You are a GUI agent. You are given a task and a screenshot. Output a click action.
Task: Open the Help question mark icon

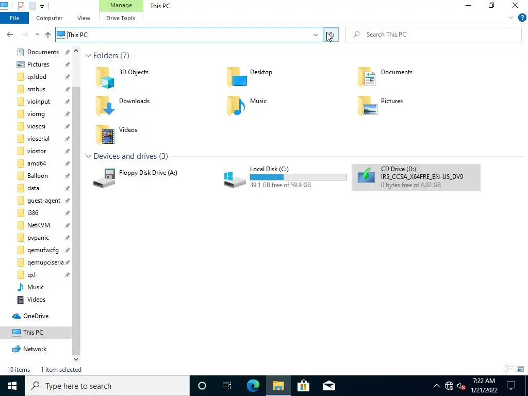(522, 18)
